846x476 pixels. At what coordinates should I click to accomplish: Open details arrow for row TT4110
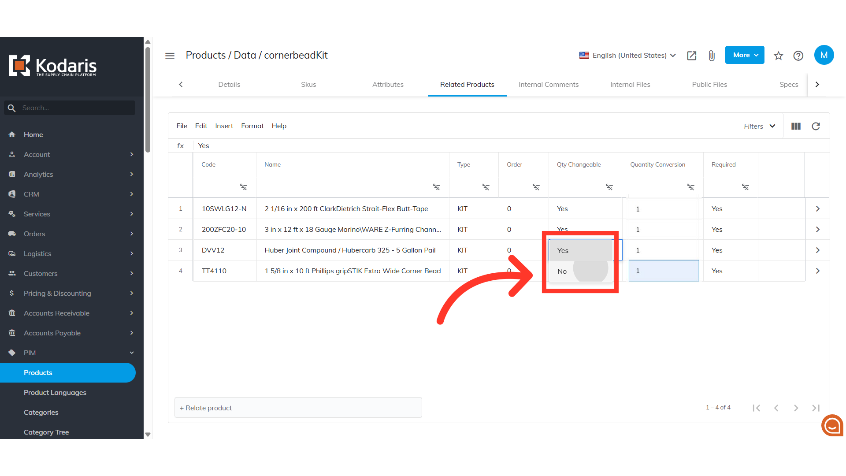[817, 271]
